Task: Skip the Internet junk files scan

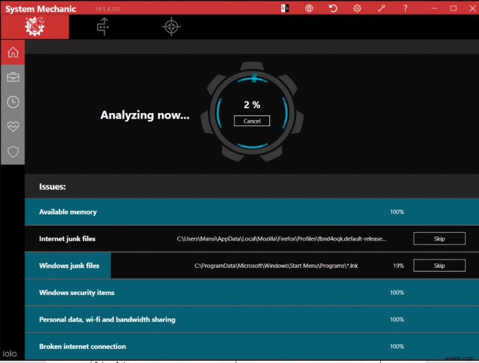Action: pos(439,239)
